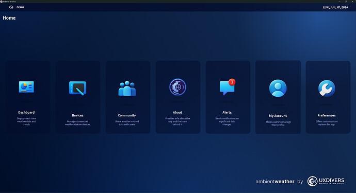
Task: Click 'Allows users to manage their profile'
Action: 278,124
